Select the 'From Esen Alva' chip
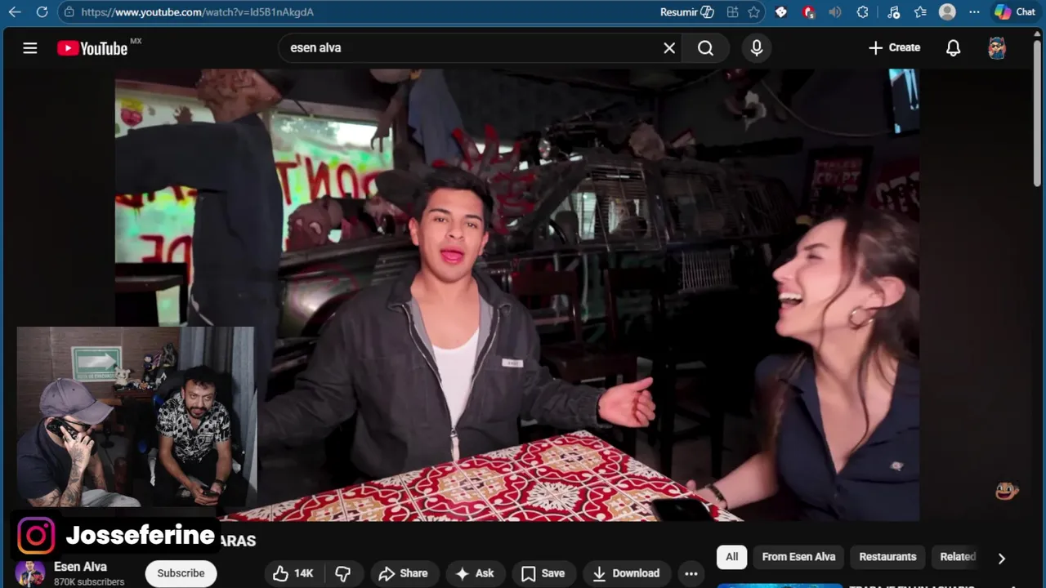The height and width of the screenshot is (588, 1046). [798, 557]
